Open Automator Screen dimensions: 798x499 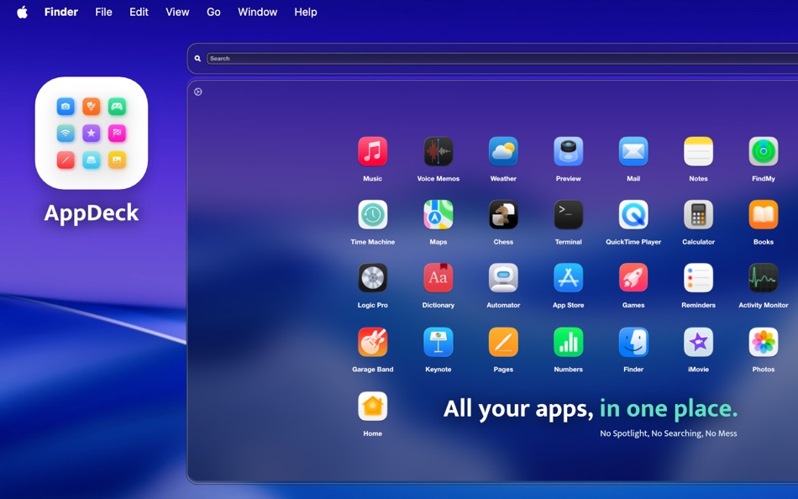502,277
